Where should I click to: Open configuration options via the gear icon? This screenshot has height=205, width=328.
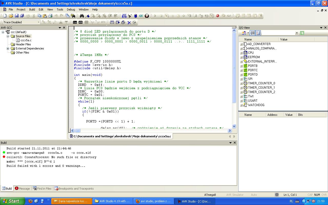click(x=135, y=22)
